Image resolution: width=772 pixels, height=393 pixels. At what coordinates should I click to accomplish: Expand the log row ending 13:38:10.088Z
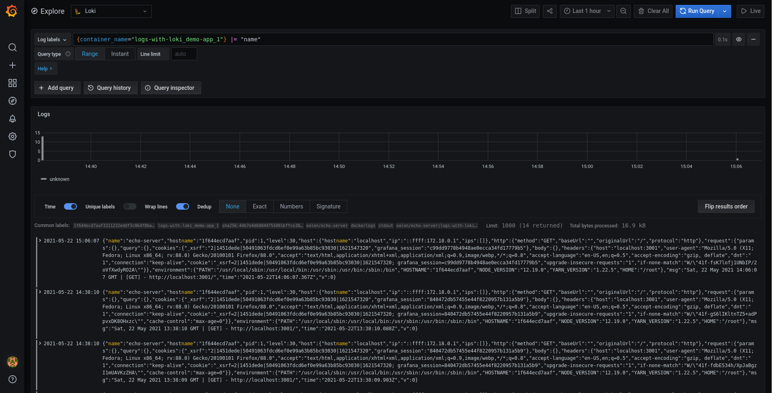(x=40, y=292)
